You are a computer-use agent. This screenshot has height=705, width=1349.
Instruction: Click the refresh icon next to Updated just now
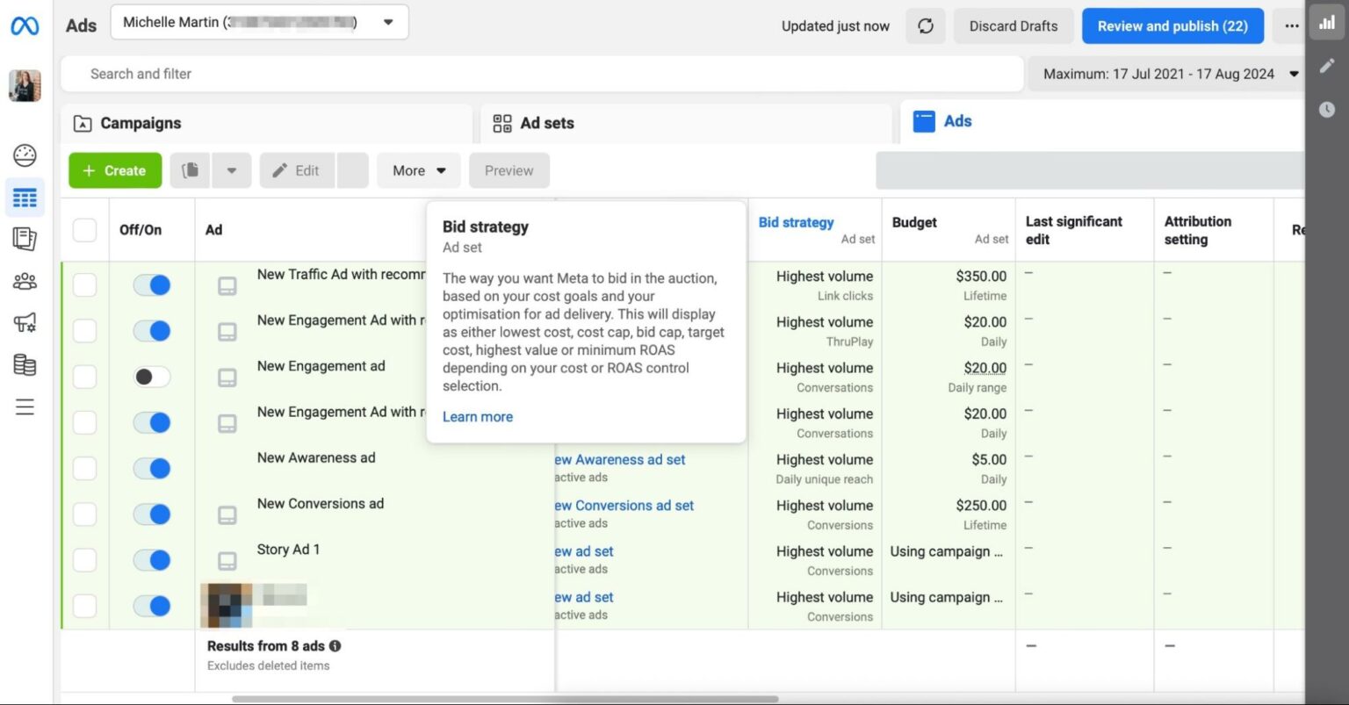pyautogui.click(x=925, y=25)
